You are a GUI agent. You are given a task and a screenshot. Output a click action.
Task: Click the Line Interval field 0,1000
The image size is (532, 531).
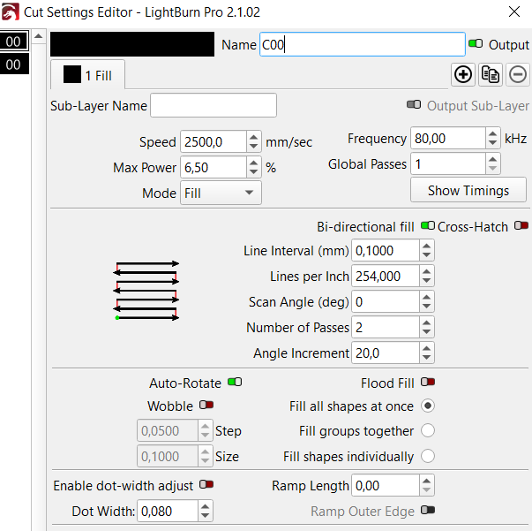(x=386, y=250)
